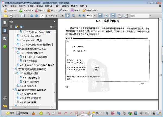Select the Select Object arrow tool
Screen dimensions: 163x117
coord(107,113)
